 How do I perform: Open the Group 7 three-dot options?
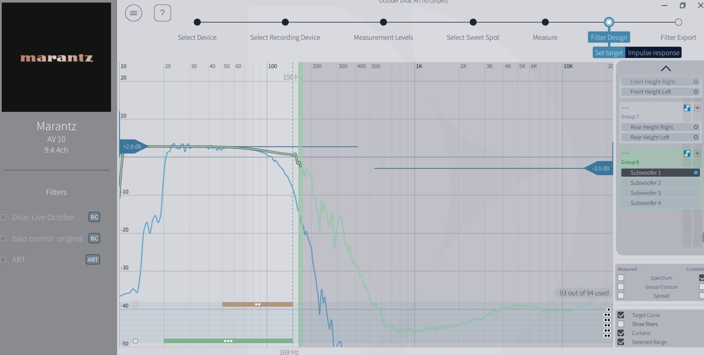pos(625,108)
